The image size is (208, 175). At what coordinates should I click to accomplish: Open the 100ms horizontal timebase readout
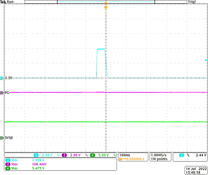click(x=125, y=155)
